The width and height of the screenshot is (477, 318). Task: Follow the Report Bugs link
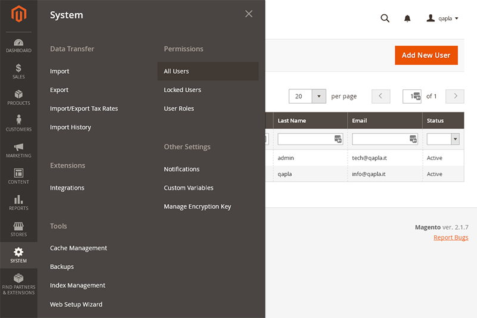pyautogui.click(x=451, y=238)
